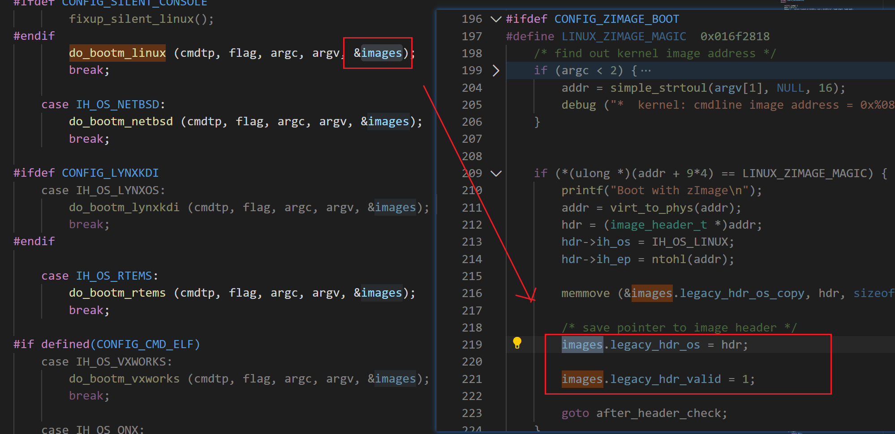Viewport: 895px width, 434px height.
Task: Click the CONFIG_CMD_ELF macro
Action: pyautogui.click(x=145, y=344)
